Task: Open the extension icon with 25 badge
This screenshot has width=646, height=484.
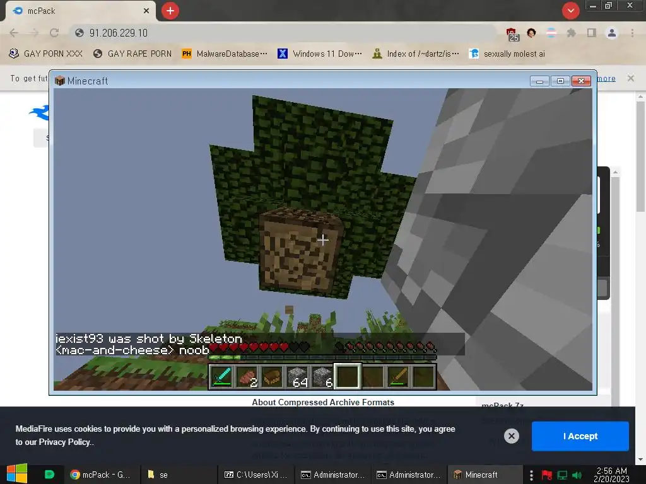Action: 512,34
